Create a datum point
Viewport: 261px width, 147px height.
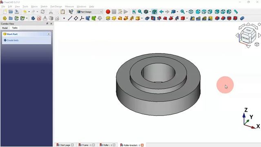click(64, 18)
